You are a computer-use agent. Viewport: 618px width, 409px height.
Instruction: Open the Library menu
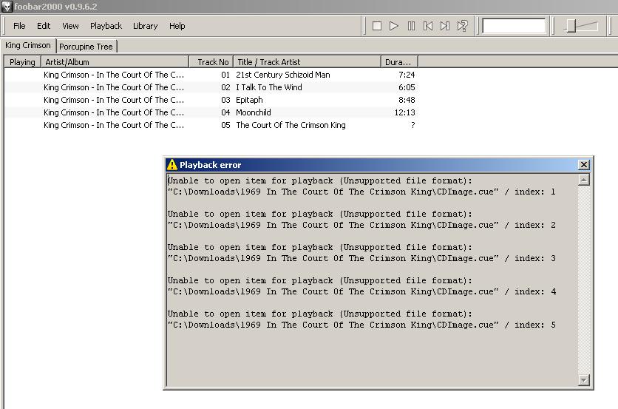(x=145, y=26)
